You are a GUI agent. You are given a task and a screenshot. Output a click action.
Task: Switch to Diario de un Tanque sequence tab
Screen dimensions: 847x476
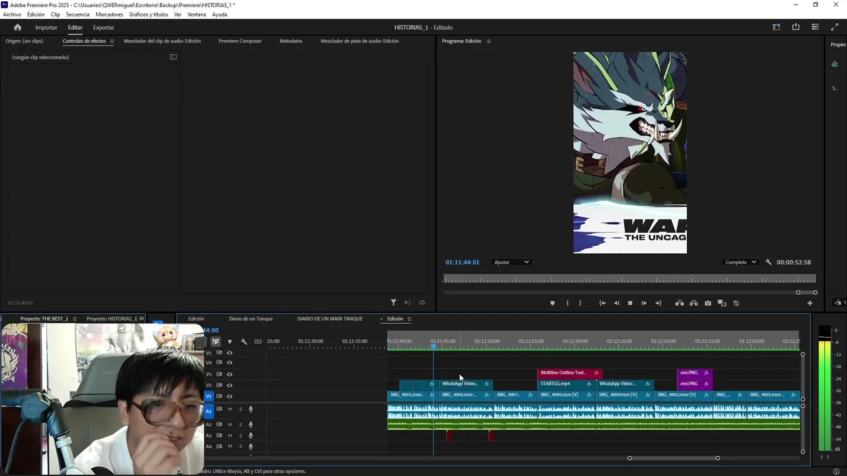pos(251,319)
